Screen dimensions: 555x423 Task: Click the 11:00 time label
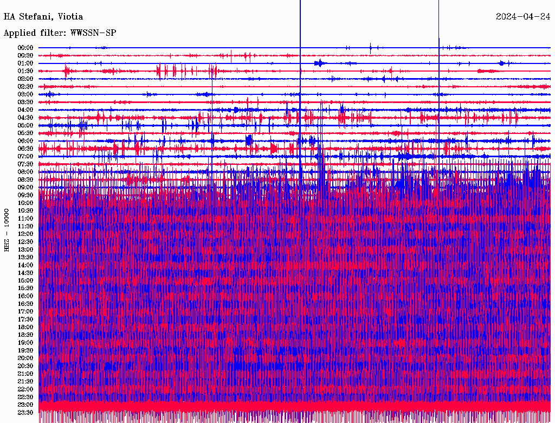tap(25, 218)
